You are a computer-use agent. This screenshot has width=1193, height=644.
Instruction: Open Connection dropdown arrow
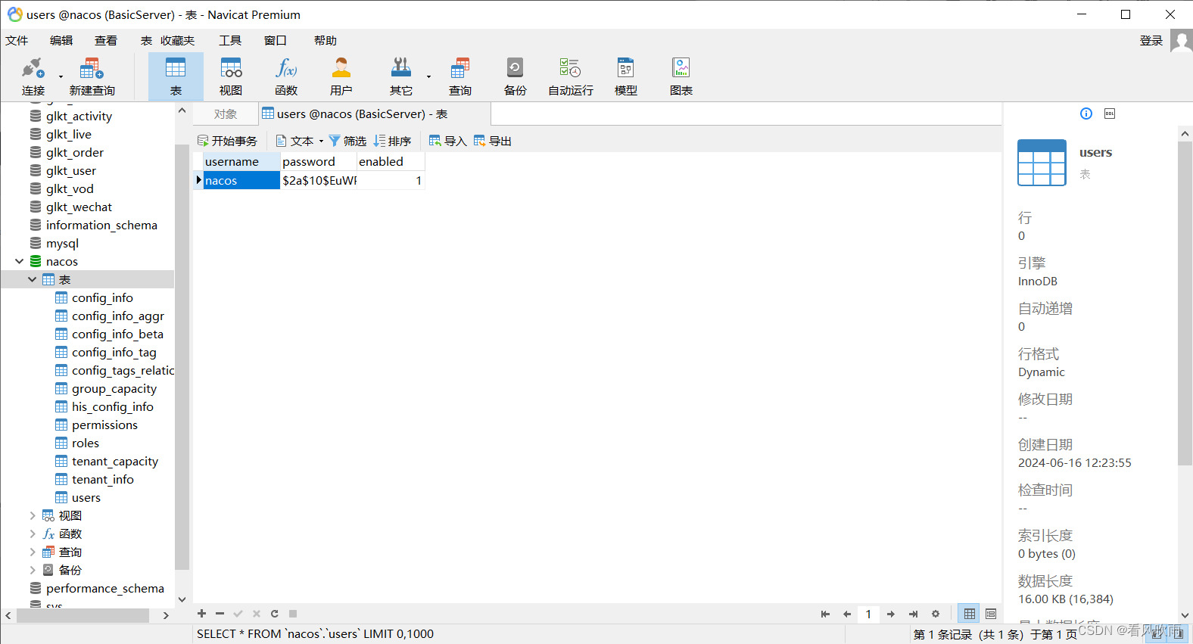61,76
